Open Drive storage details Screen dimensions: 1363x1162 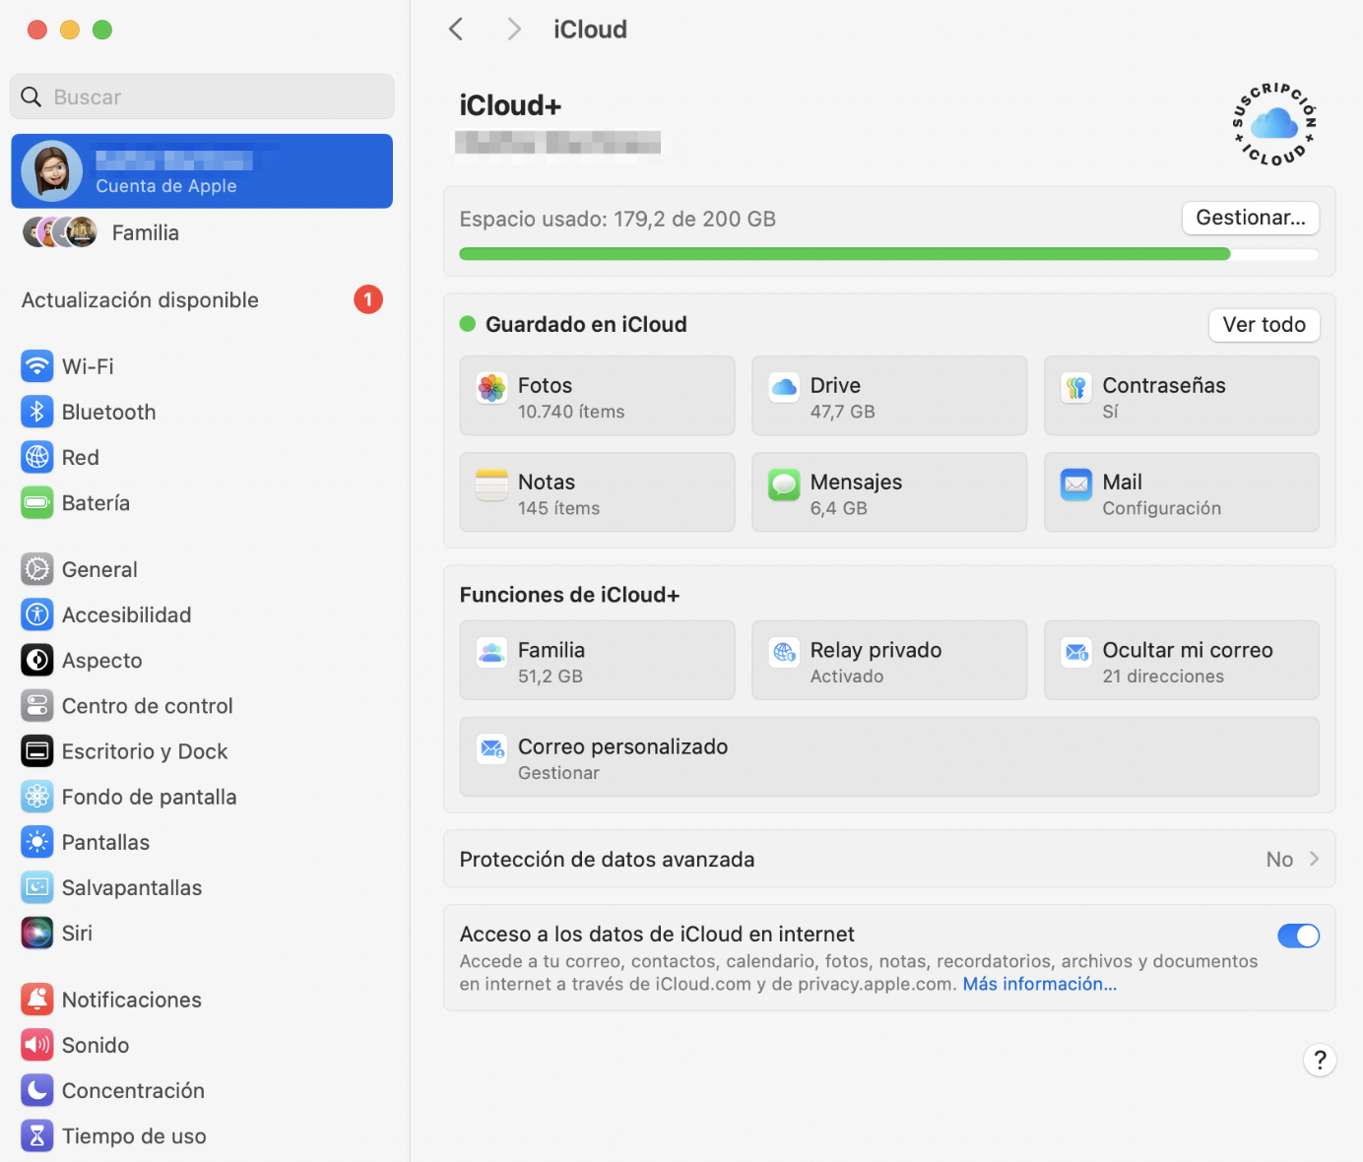(x=888, y=395)
